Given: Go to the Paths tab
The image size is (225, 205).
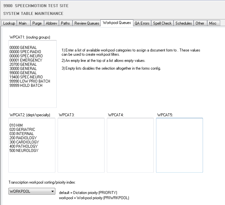Looking at the screenshot, I should pos(65,23).
